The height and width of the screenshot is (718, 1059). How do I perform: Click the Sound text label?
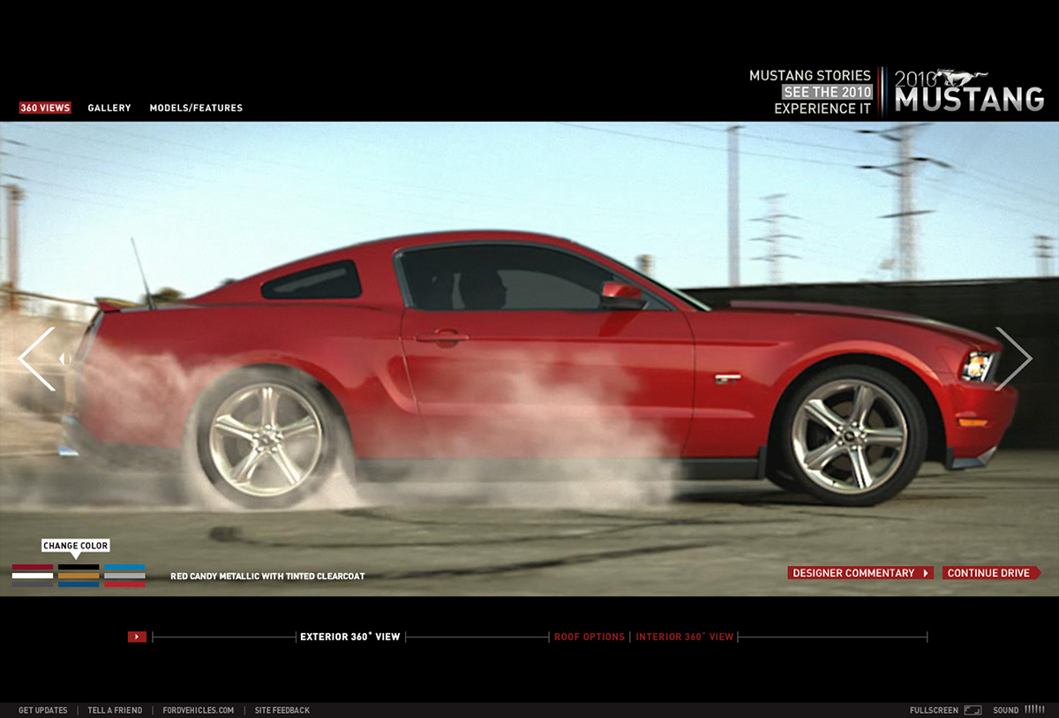point(1006,710)
